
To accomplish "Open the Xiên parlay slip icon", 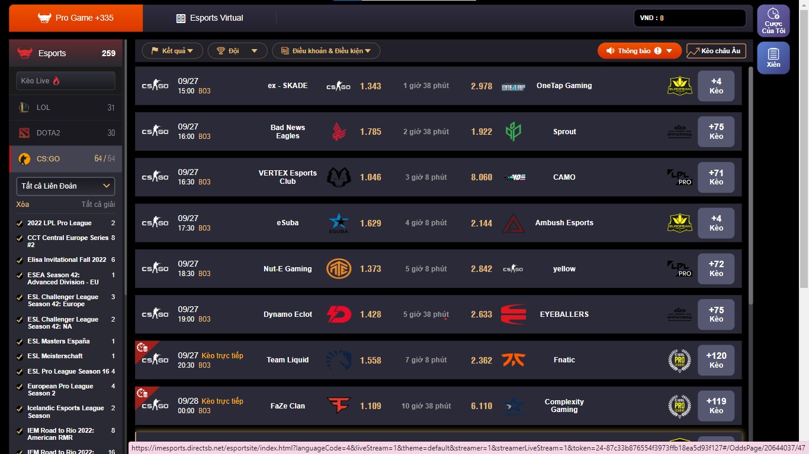I will tap(773, 57).
